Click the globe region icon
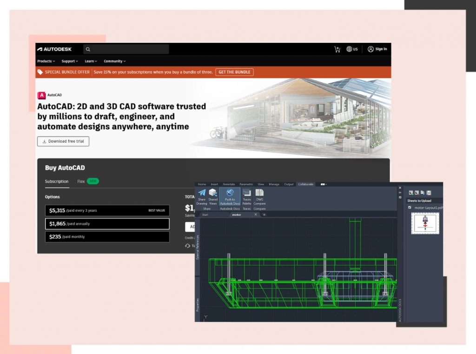 (349, 49)
